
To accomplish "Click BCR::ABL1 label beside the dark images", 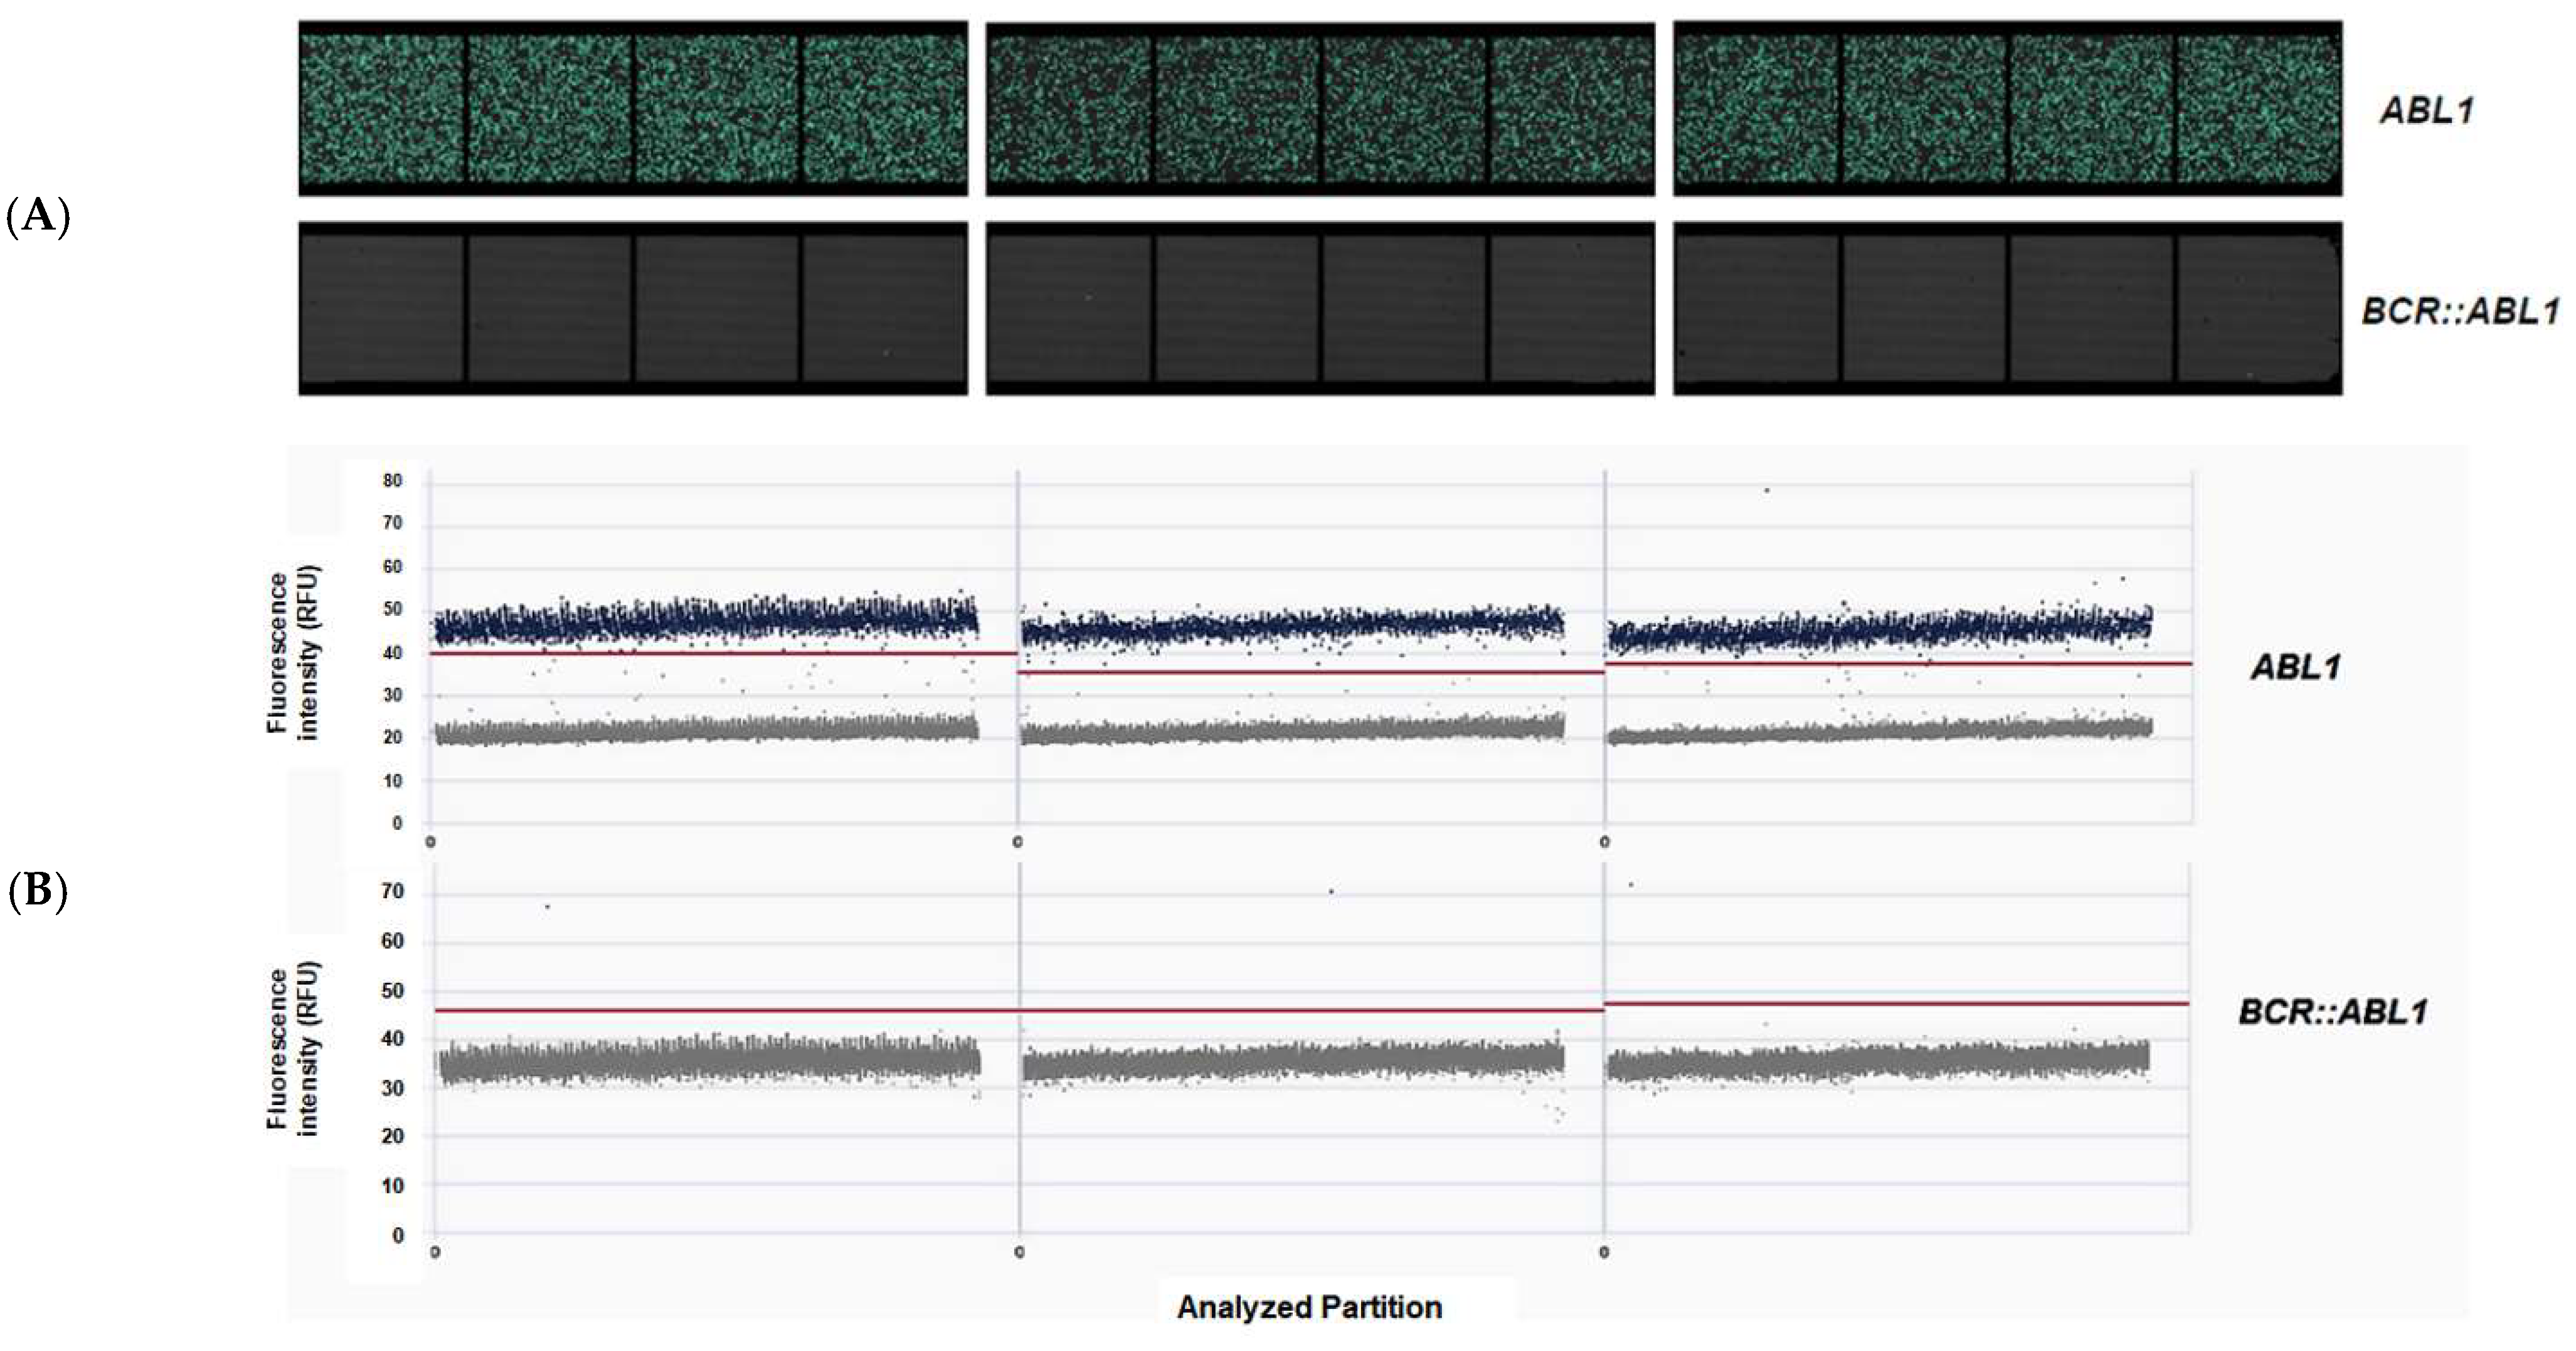I will click(x=2460, y=312).
